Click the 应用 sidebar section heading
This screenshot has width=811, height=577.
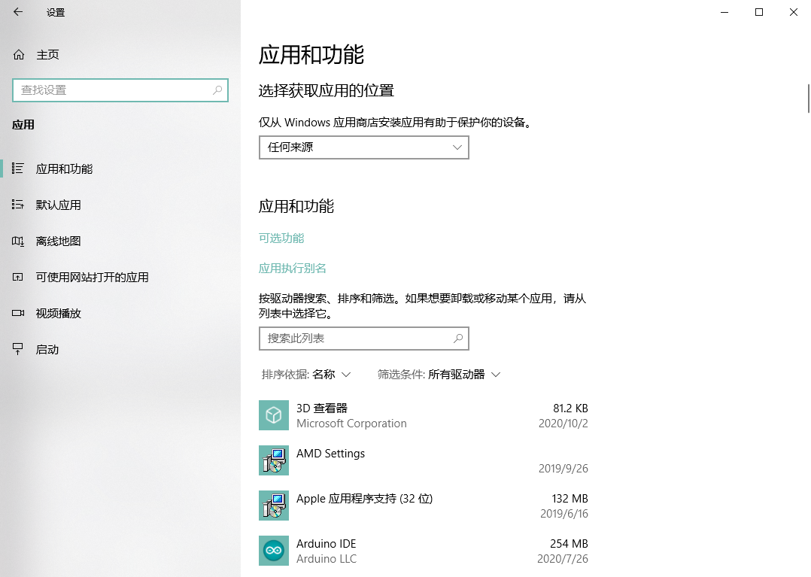pyautogui.click(x=23, y=125)
